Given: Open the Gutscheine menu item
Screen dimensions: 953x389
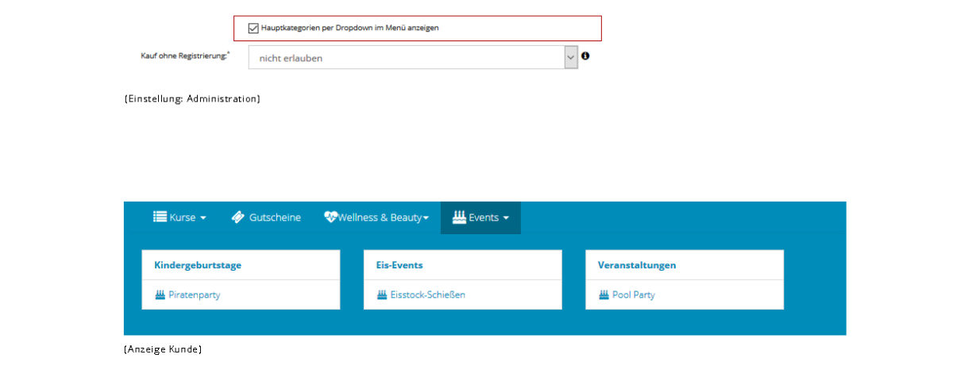Looking at the screenshot, I should click(x=266, y=218).
